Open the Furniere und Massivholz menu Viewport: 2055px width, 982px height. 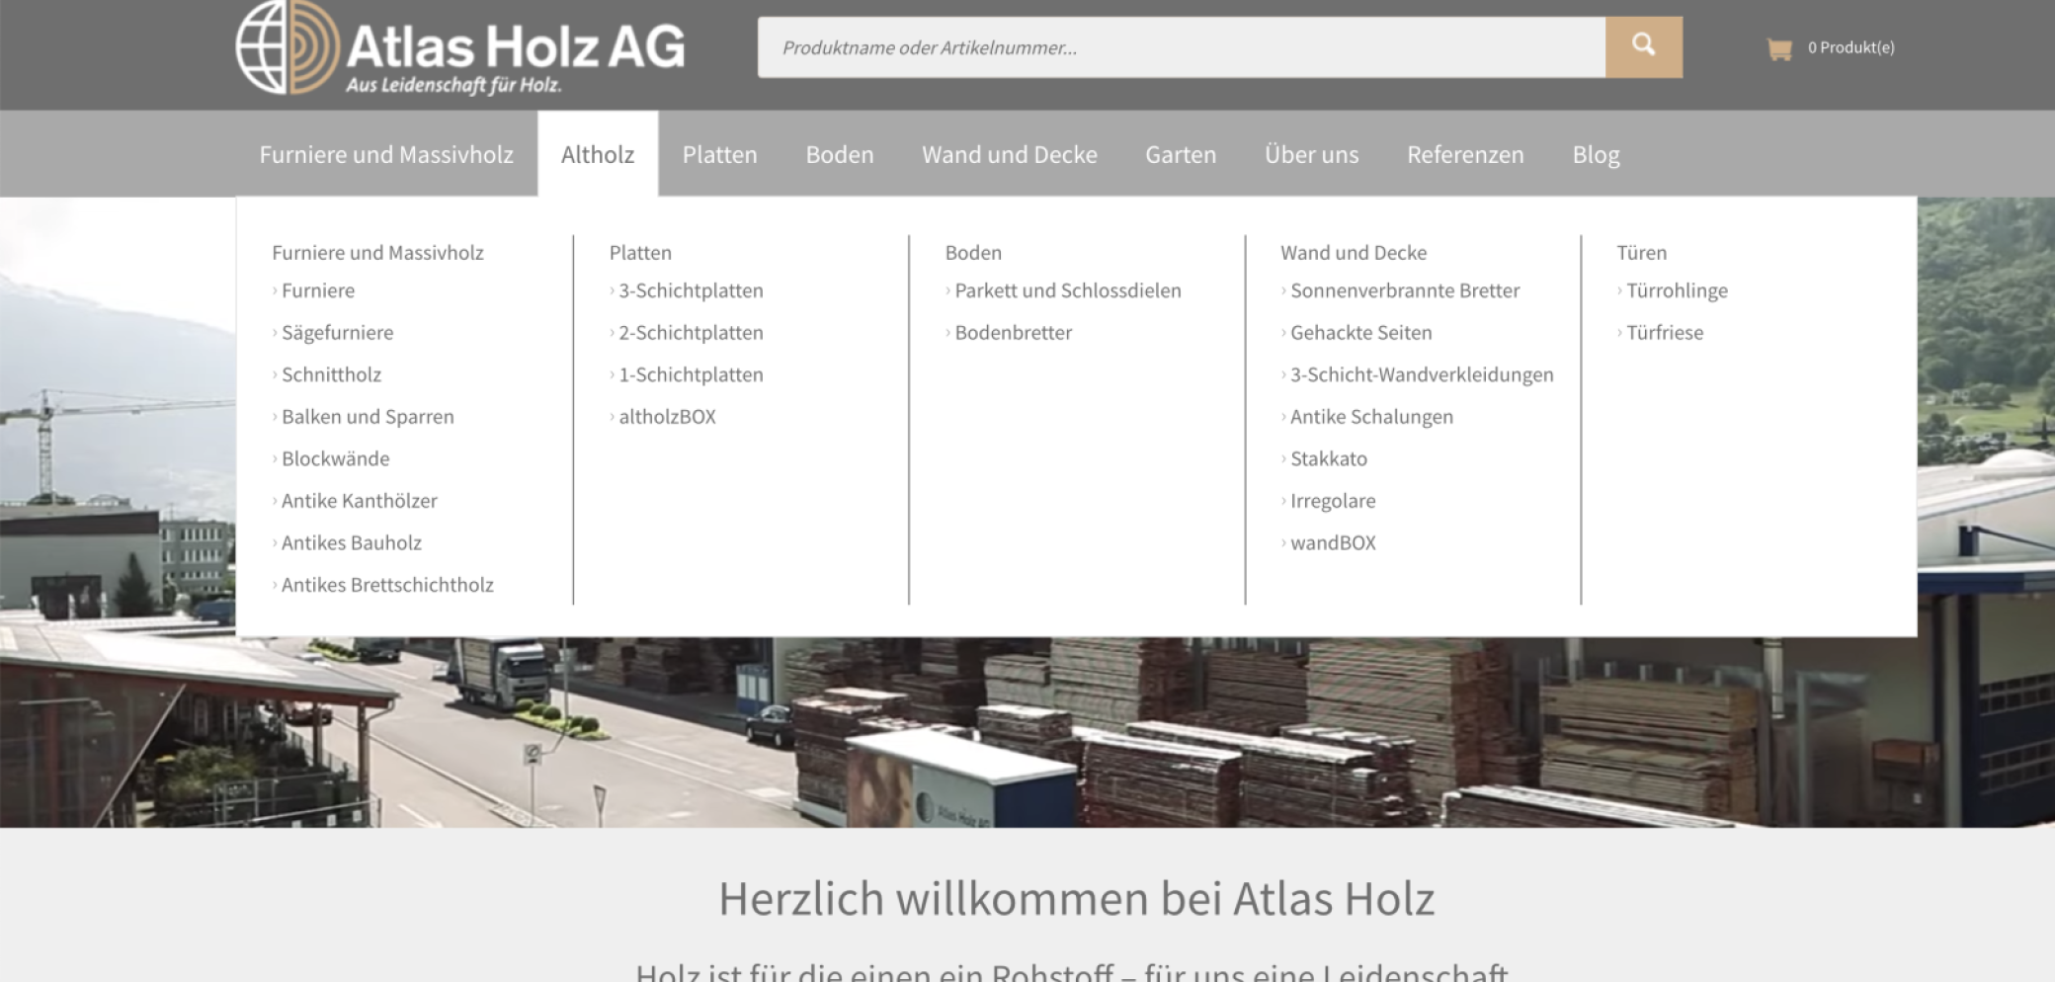coord(385,154)
